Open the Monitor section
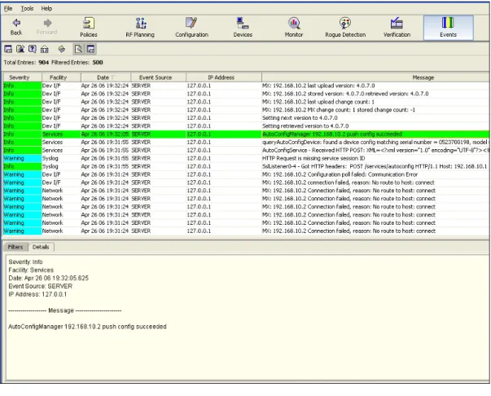The image size is (491, 396). point(294,27)
